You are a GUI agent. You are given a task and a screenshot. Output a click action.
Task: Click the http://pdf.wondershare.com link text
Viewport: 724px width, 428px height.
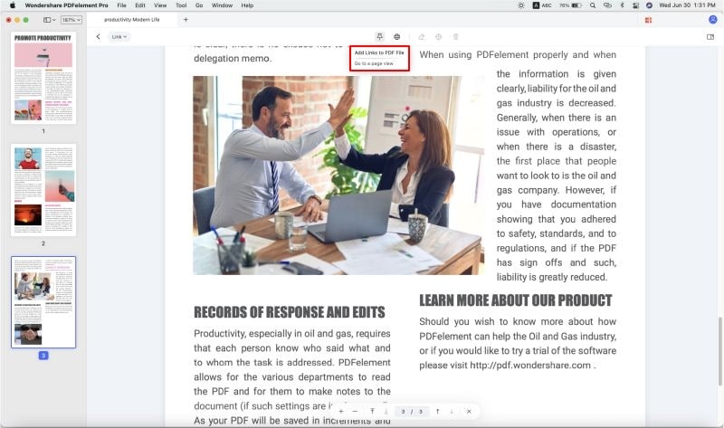(x=530, y=366)
